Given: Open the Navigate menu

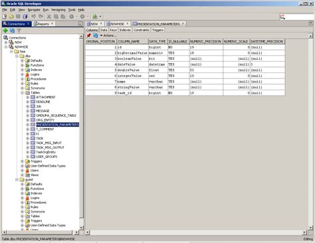Looking at the screenshot, I should tap(34, 10).
